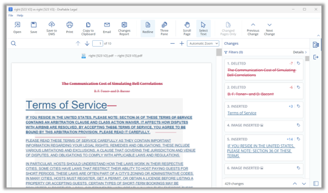Zoom in with the plus icon
The width and height of the screenshot is (328, 193).
click(182, 44)
